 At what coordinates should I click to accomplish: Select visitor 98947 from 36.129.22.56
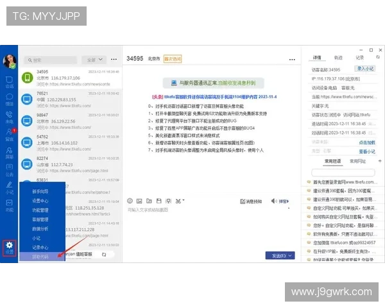coord(71,121)
